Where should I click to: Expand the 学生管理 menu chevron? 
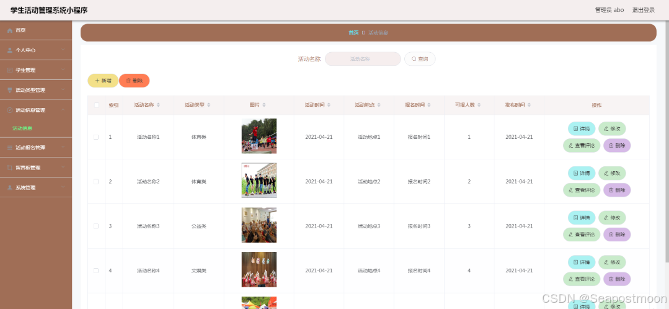(63, 70)
